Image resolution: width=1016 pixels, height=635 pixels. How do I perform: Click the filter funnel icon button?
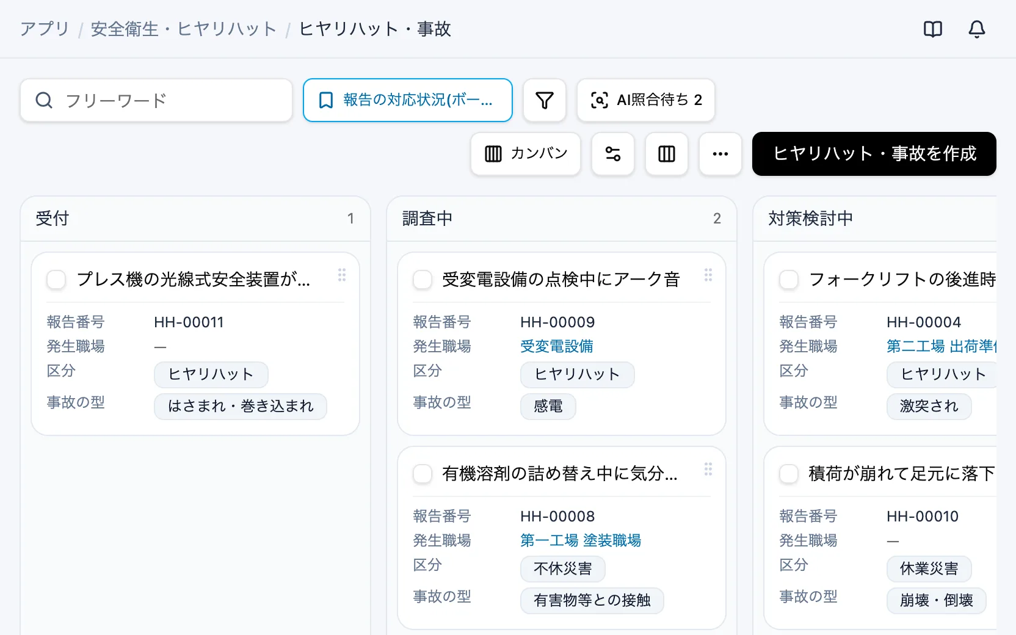[x=545, y=100]
